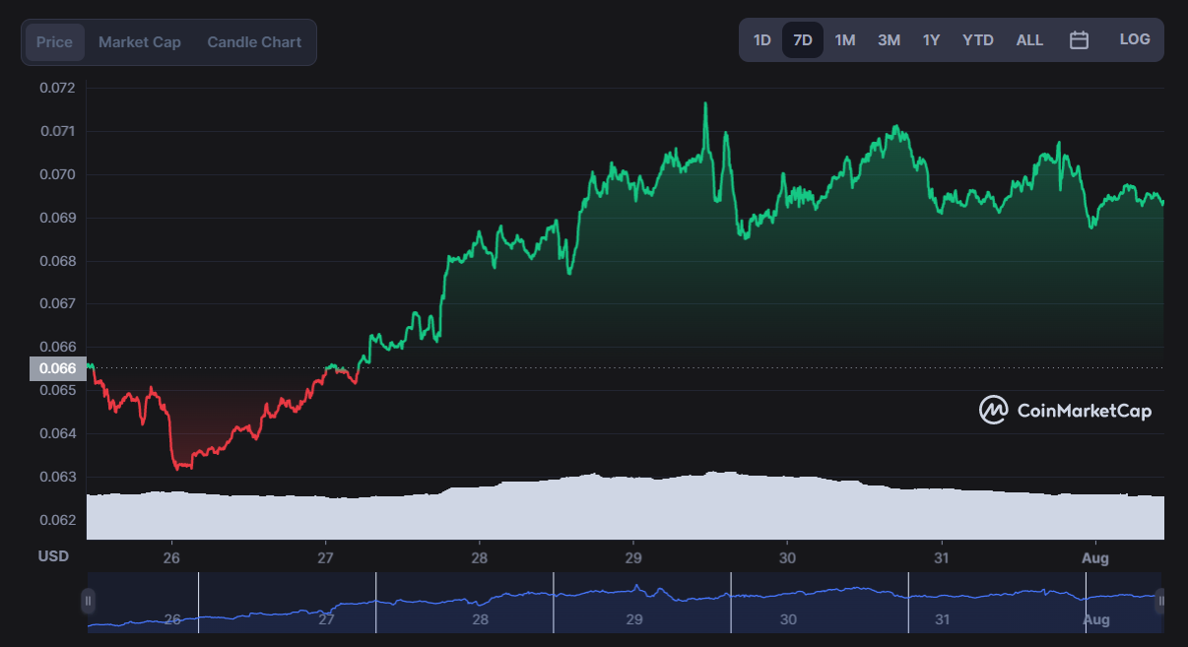Choose the 1M time range
Viewport: 1188px width, 647px height.
(845, 40)
